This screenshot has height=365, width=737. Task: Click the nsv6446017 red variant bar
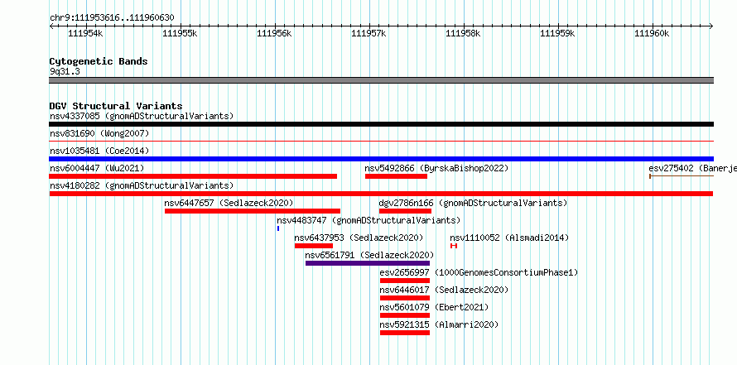405,298
